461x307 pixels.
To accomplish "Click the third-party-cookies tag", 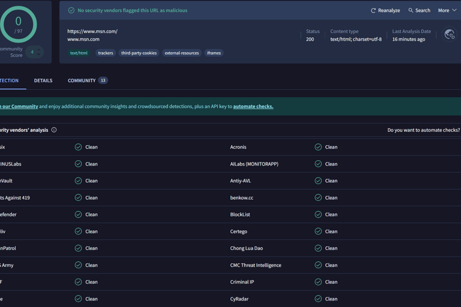I will point(139,53).
